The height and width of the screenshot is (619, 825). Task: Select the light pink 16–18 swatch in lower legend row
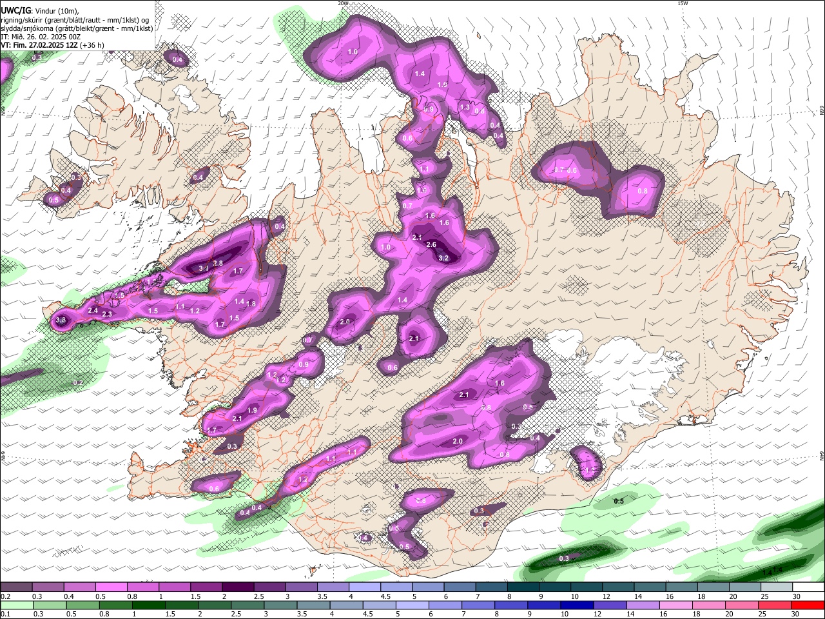676,605
